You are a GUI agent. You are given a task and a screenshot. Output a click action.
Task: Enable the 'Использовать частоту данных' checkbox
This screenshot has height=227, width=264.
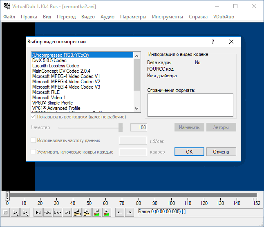pyautogui.click(x=34, y=140)
